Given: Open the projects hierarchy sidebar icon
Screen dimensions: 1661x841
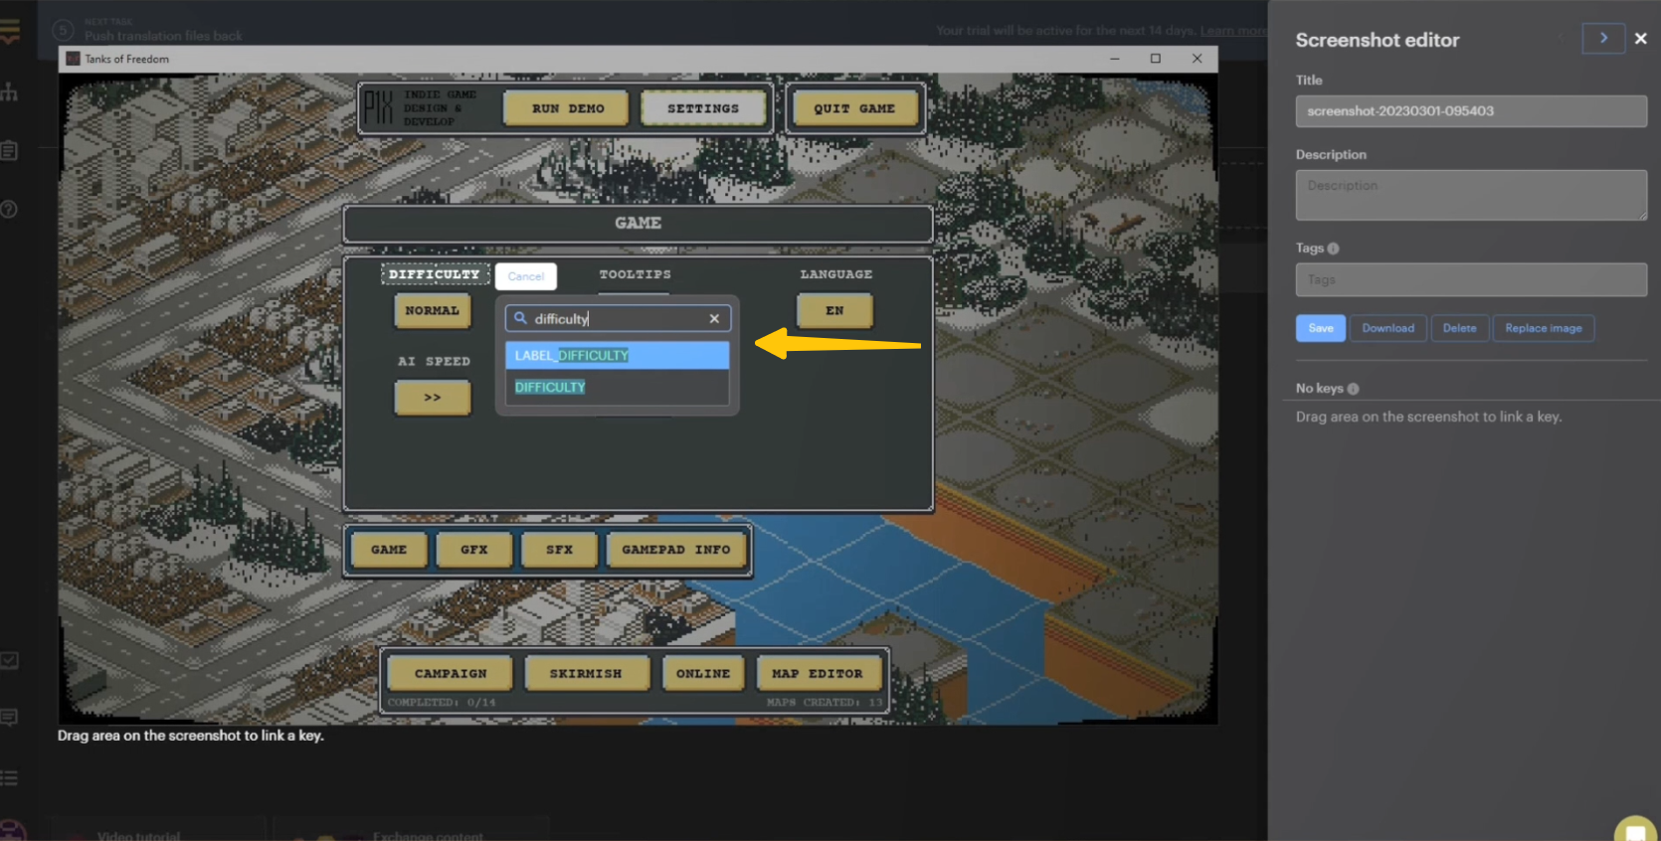Looking at the screenshot, I should [9, 92].
